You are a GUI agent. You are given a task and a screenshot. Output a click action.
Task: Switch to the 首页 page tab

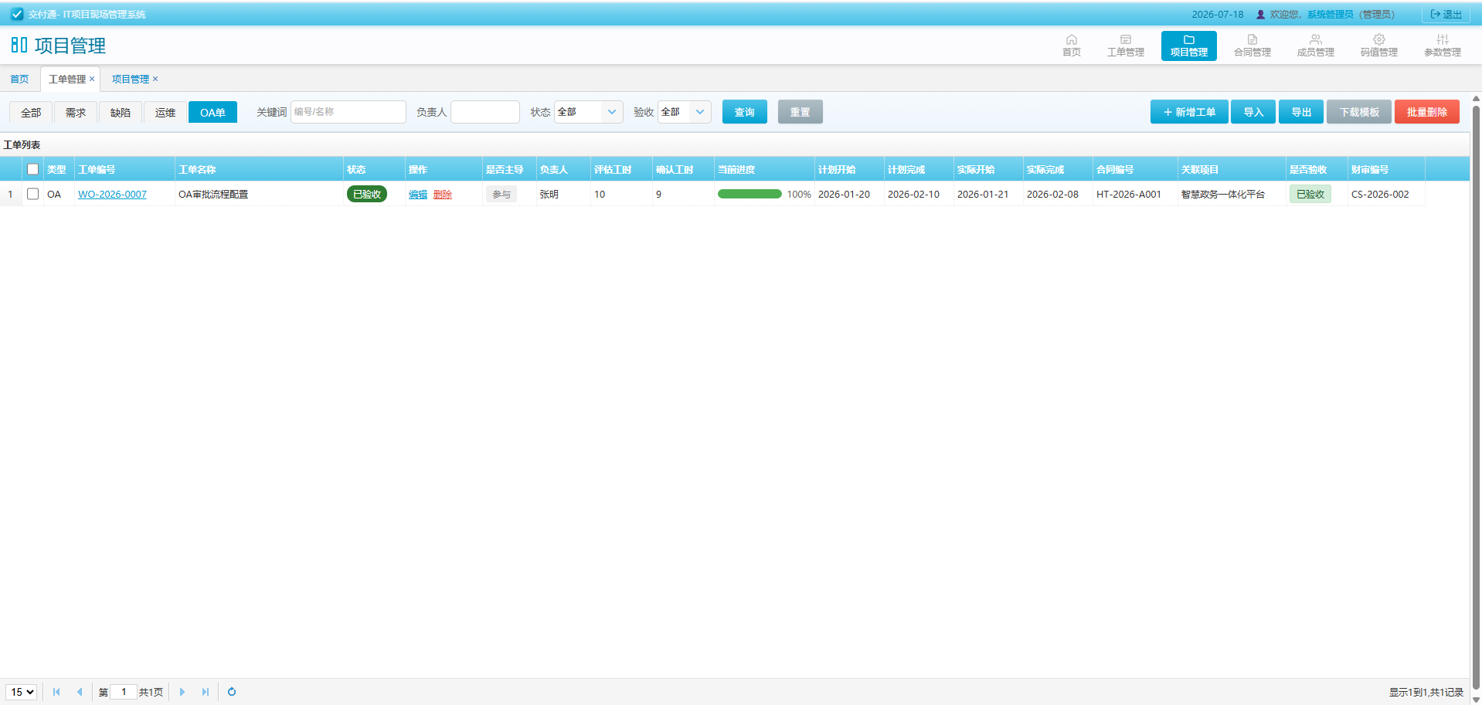click(19, 79)
